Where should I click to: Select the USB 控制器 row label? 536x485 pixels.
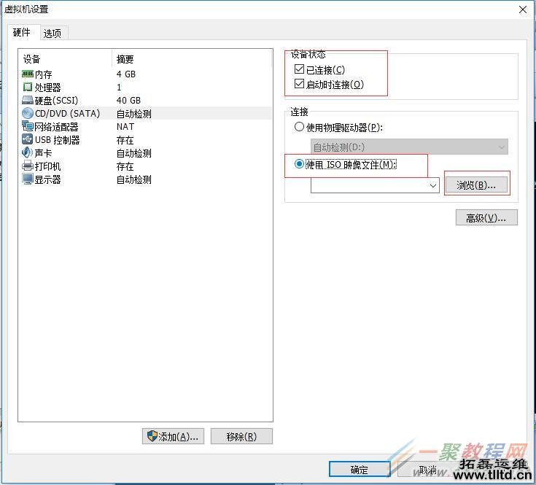pyautogui.click(x=57, y=140)
